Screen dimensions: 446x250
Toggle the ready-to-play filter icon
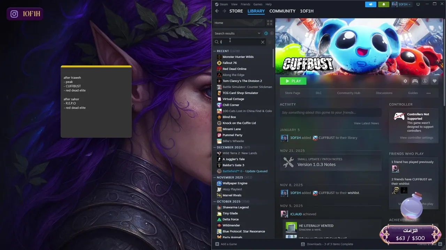272,33
